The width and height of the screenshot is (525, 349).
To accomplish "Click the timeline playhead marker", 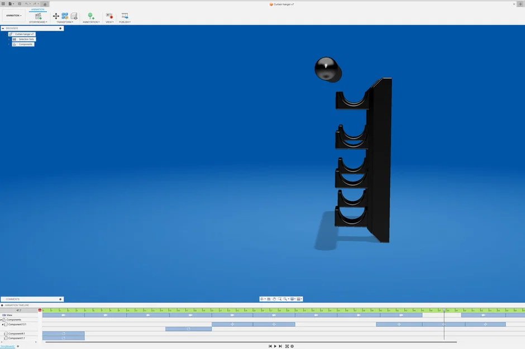I will pyautogui.click(x=445, y=310).
